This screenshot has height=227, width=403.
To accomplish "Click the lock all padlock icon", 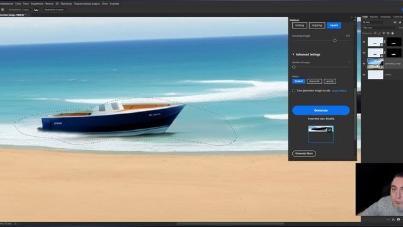I will click(392, 33).
